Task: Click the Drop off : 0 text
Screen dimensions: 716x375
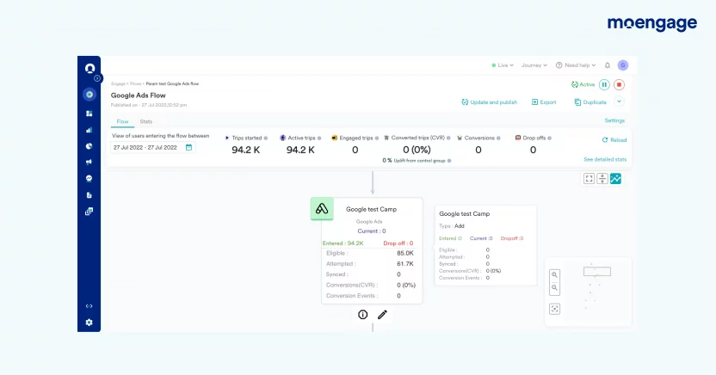Action: click(398, 243)
